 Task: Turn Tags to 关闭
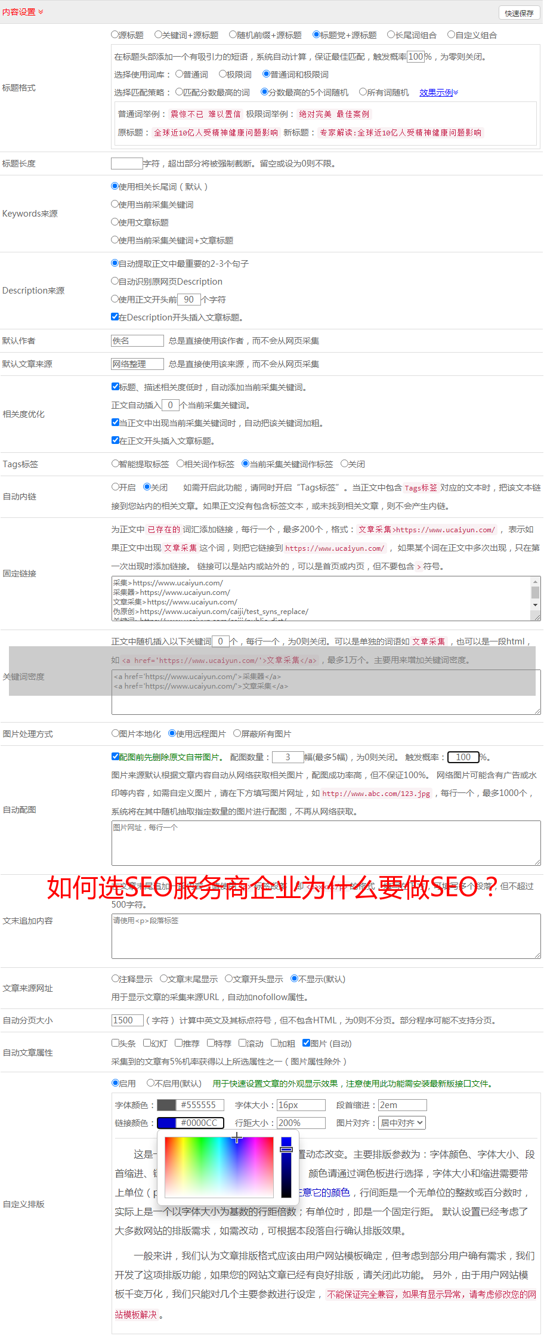[x=344, y=464]
